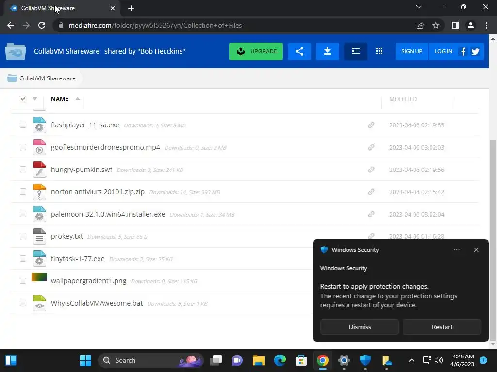
Task: Open Windows Security shield in taskbar
Action: (365, 360)
